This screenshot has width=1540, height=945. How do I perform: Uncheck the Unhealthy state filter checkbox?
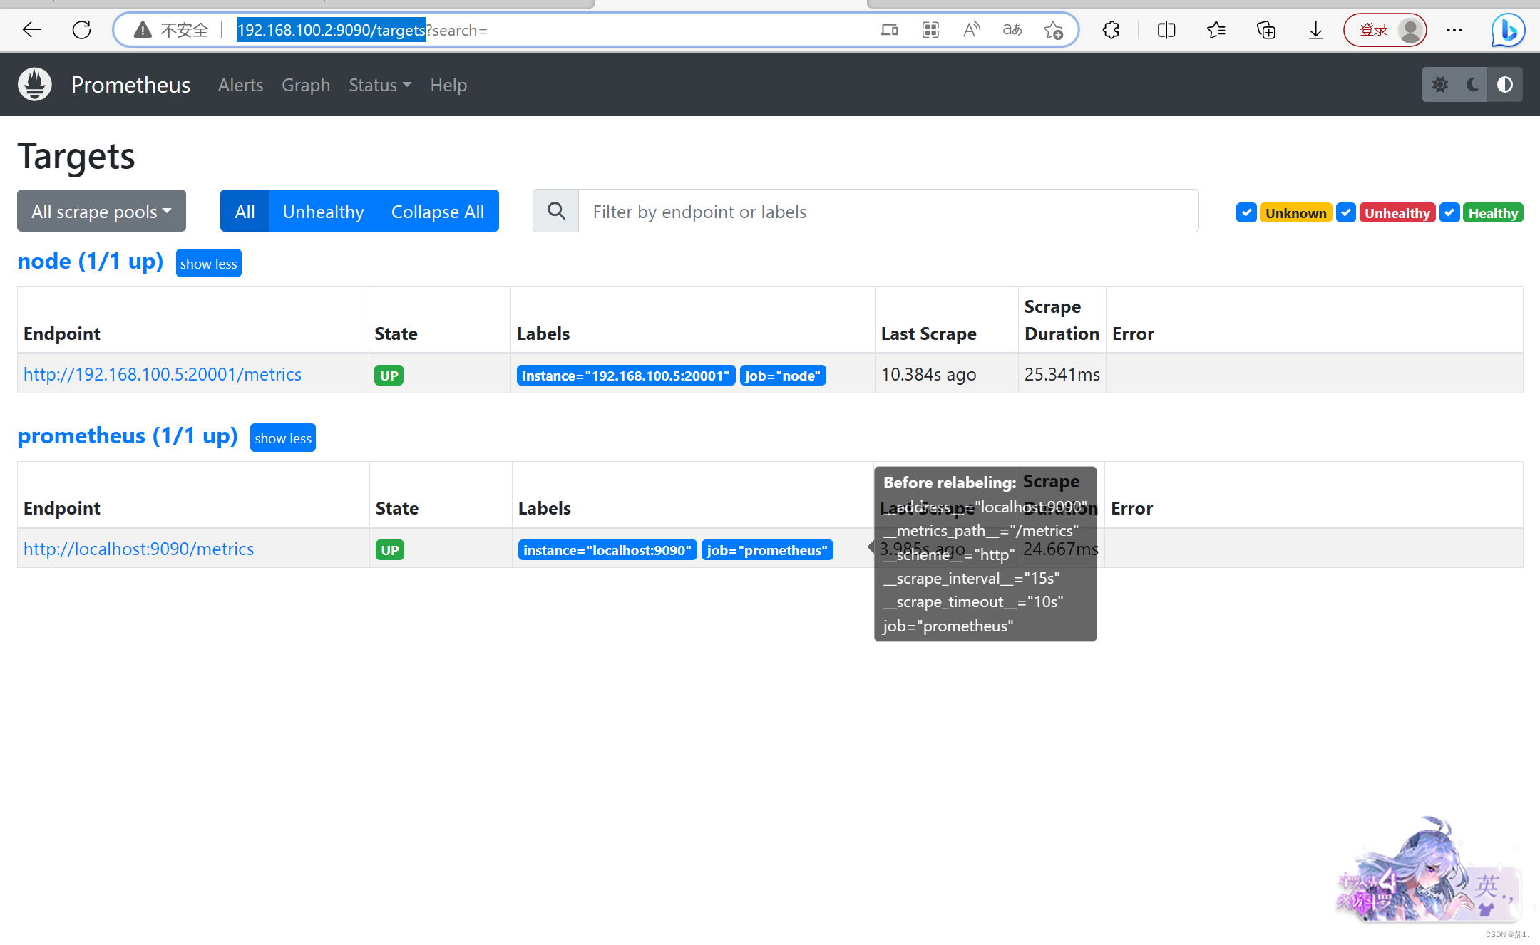[x=1345, y=212]
